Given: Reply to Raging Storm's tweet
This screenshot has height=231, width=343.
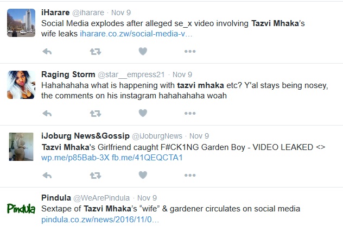Looking at the screenshot, I should coord(47,113).
